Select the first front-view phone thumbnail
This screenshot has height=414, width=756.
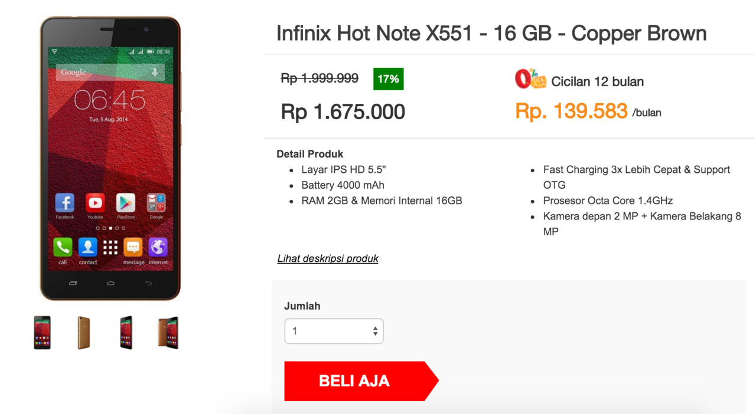point(42,333)
